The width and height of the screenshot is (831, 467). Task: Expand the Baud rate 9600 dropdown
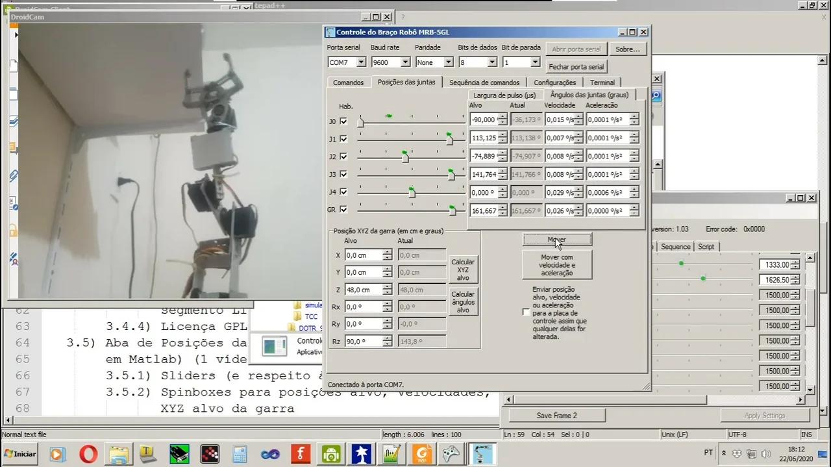[391, 62]
